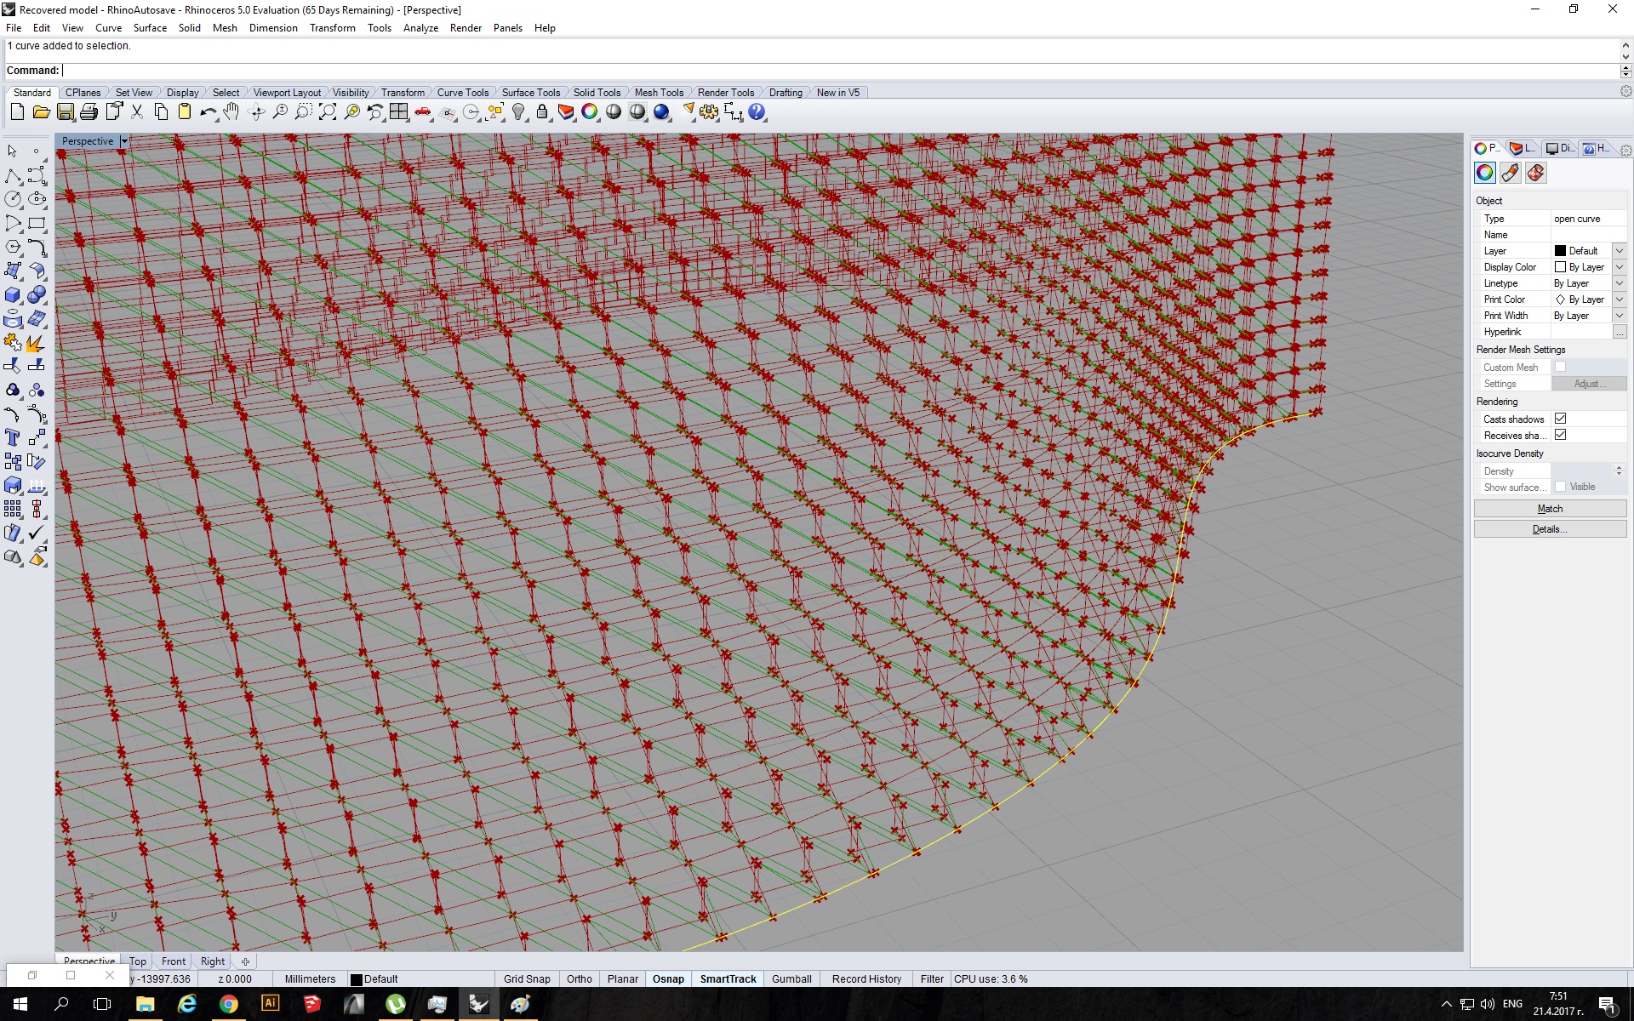1634x1021 pixels.
Task: Toggle SmartTrack in the status bar
Action: pyautogui.click(x=728, y=979)
